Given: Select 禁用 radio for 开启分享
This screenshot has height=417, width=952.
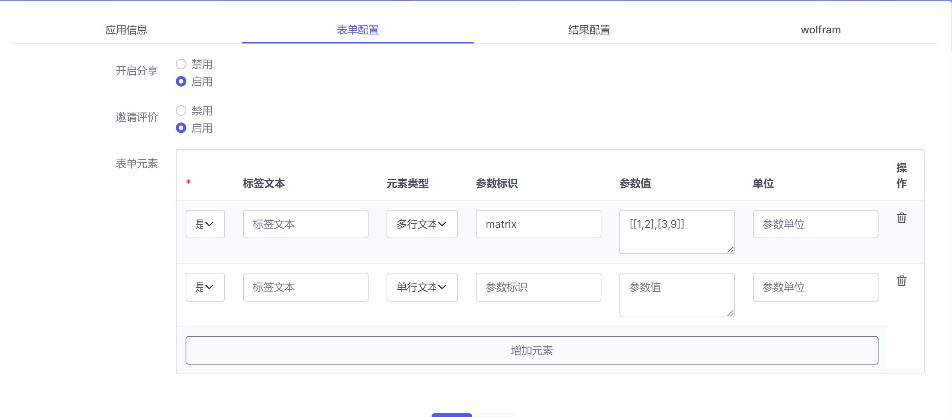Looking at the screenshot, I should pyautogui.click(x=181, y=64).
